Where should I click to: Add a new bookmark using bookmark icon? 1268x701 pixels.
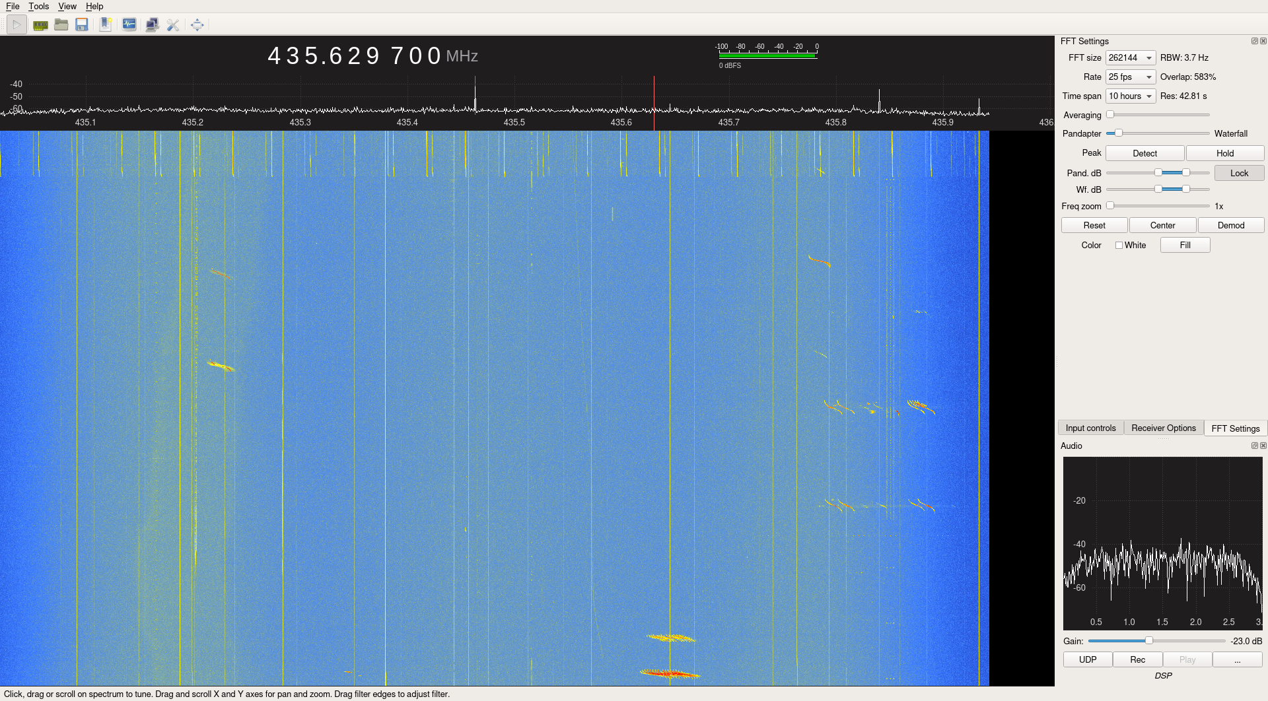[x=106, y=25]
